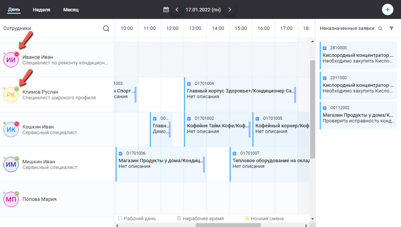
Task: Click Климов Руслан avatar РК
Action: point(11,95)
